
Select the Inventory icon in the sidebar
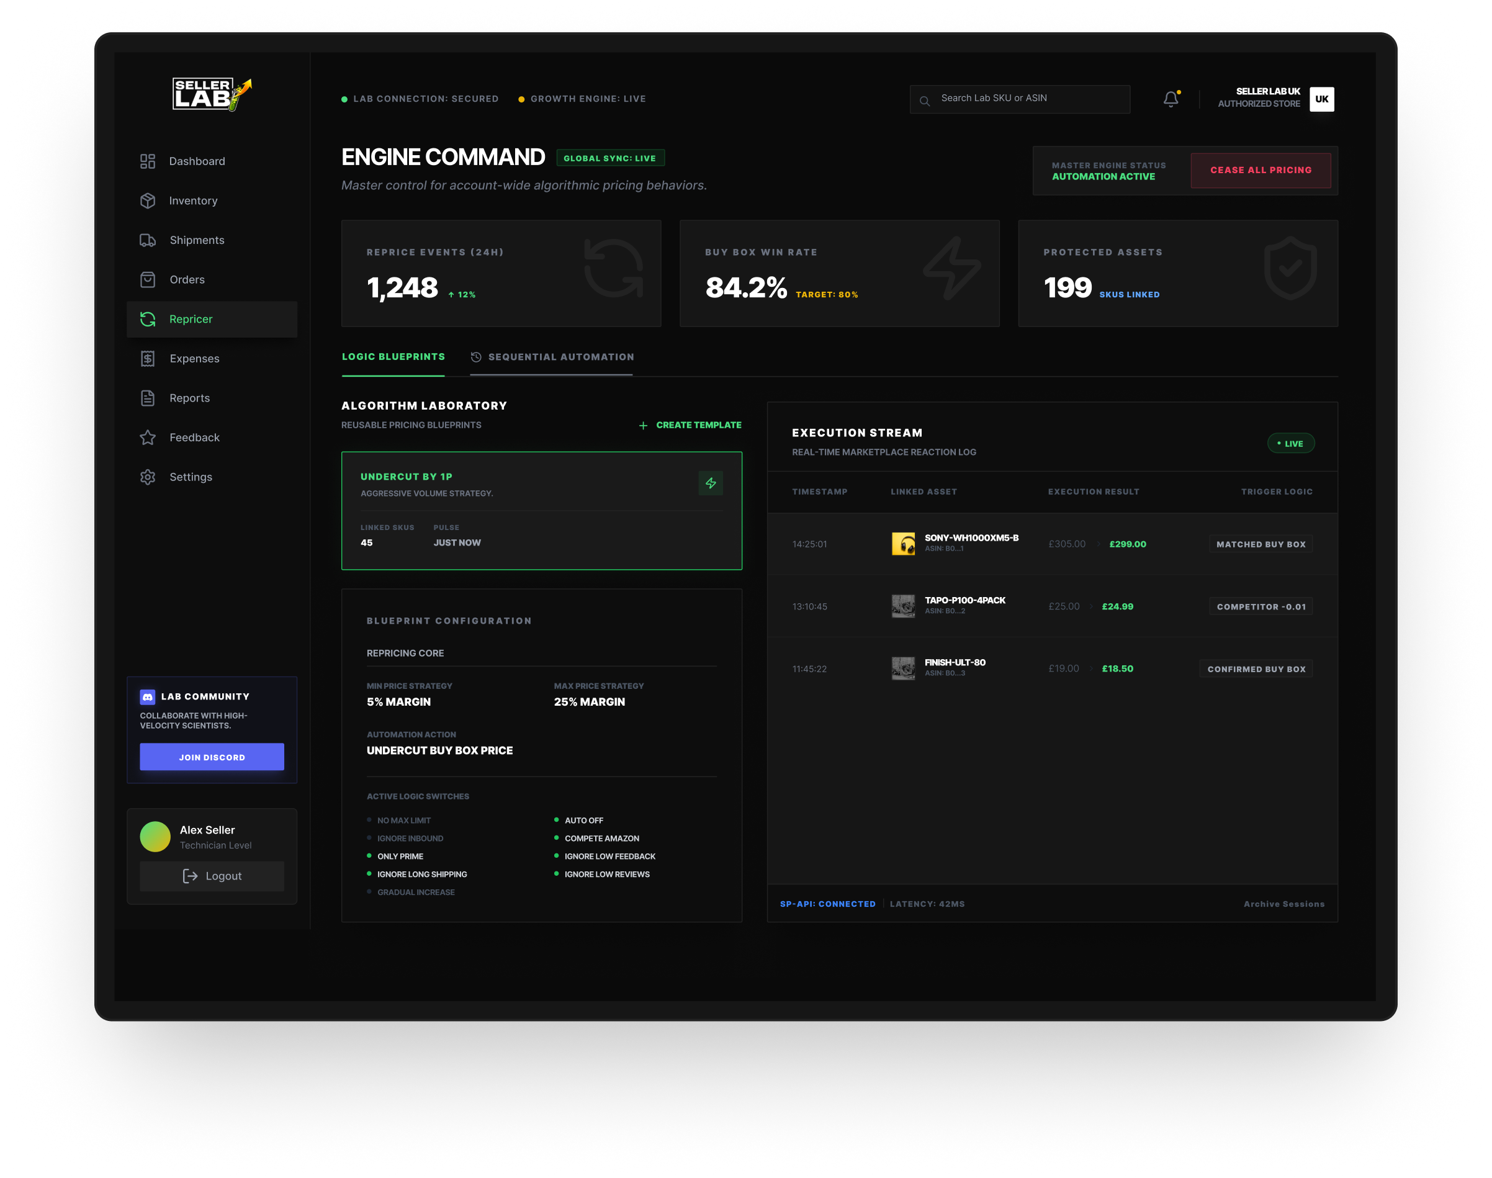pyautogui.click(x=148, y=200)
